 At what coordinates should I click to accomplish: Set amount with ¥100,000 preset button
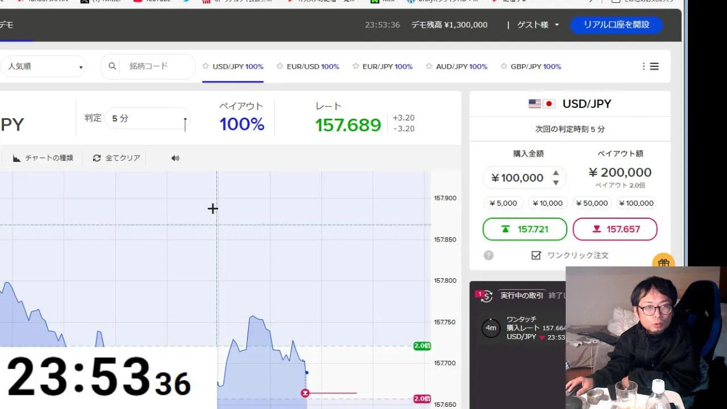(x=636, y=203)
